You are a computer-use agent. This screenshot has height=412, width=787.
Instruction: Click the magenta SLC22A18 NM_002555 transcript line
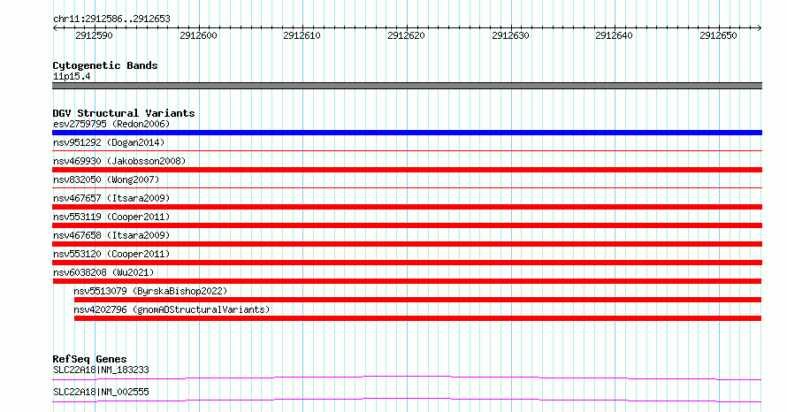pos(407,400)
